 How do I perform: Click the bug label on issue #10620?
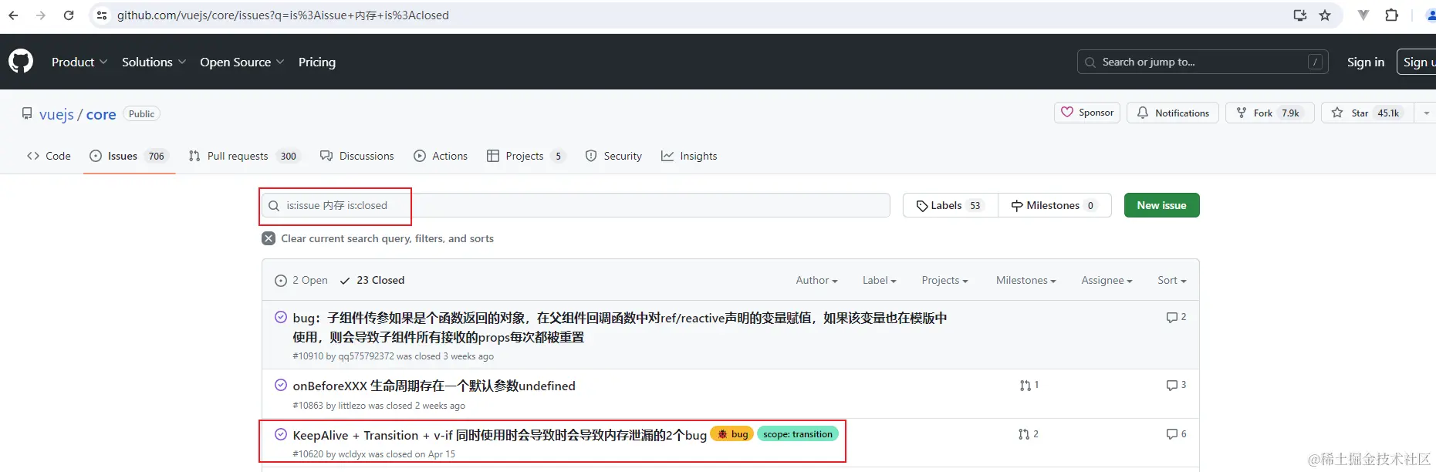pos(732,434)
